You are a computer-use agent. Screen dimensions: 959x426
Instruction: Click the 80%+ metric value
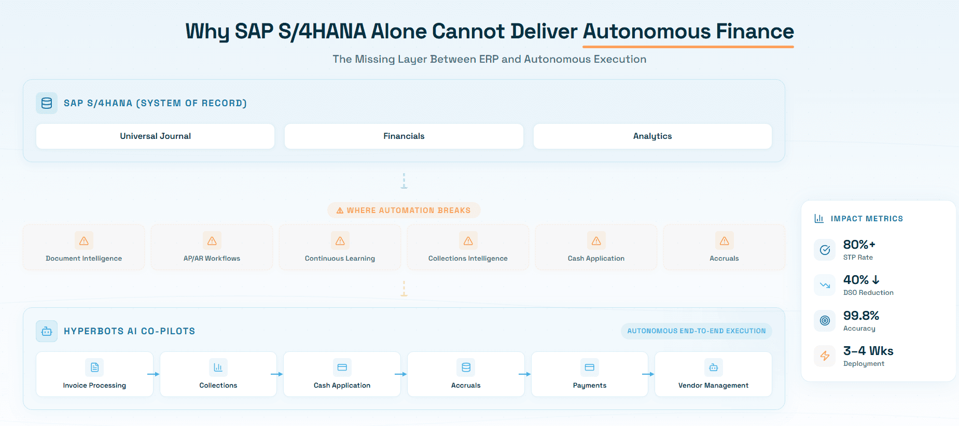click(x=859, y=245)
